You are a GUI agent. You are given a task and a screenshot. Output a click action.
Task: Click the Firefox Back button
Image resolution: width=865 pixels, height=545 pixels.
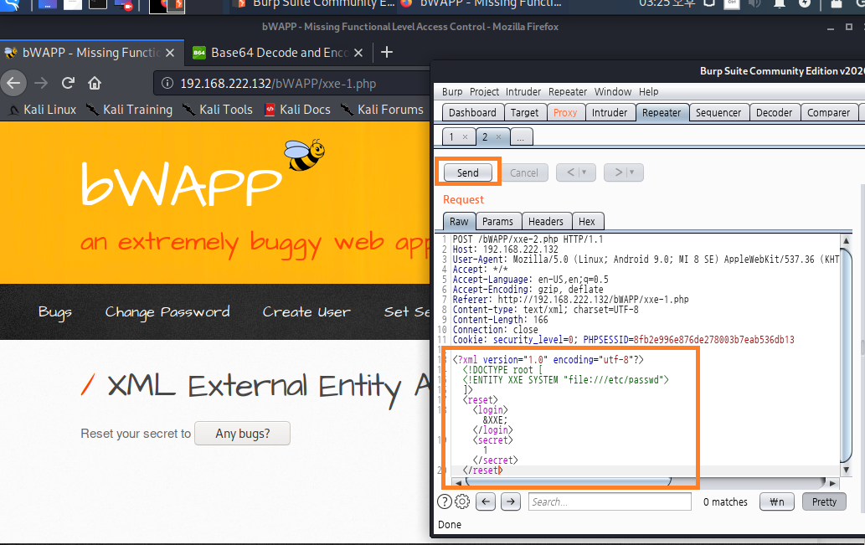(x=13, y=83)
